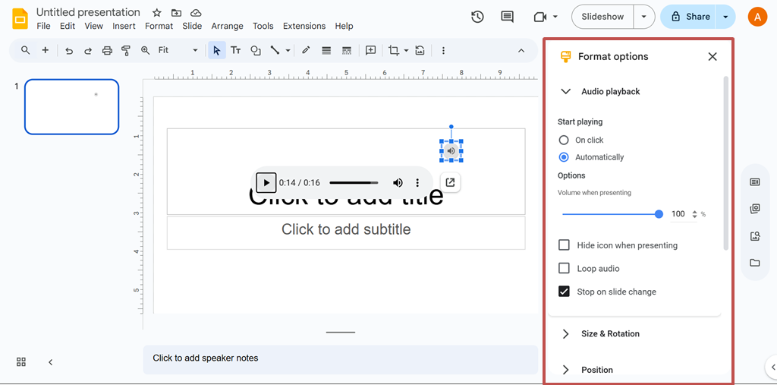Open audio in new window icon
Image resolution: width=777 pixels, height=385 pixels.
450,182
